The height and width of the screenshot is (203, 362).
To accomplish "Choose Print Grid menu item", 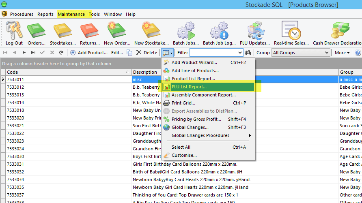I will (209, 103).
